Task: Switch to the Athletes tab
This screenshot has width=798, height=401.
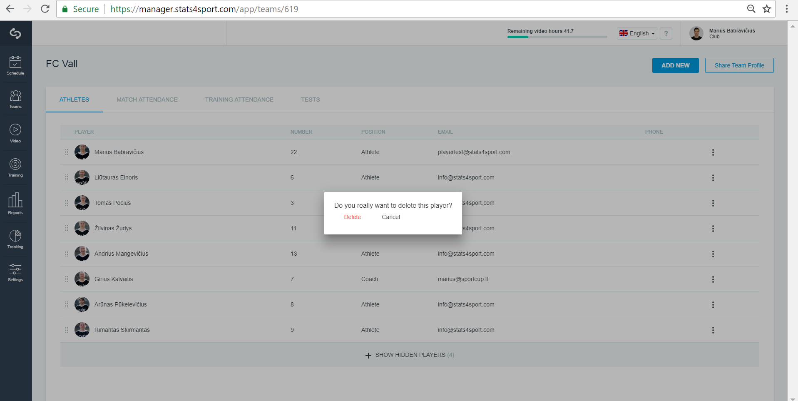Action: coord(74,100)
